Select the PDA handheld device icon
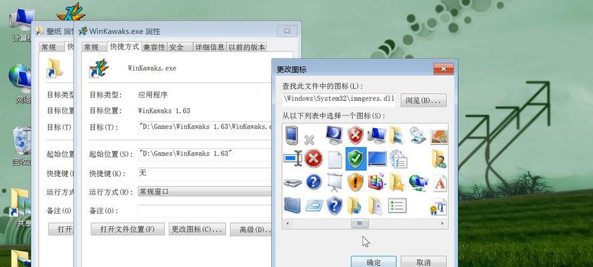 pyautogui.click(x=291, y=136)
